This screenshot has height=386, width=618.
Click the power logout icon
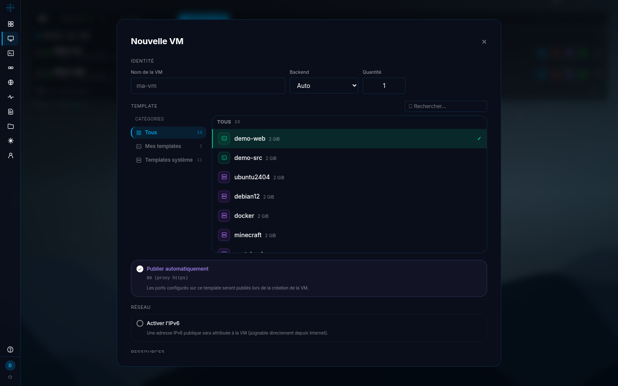click(10, 377)
